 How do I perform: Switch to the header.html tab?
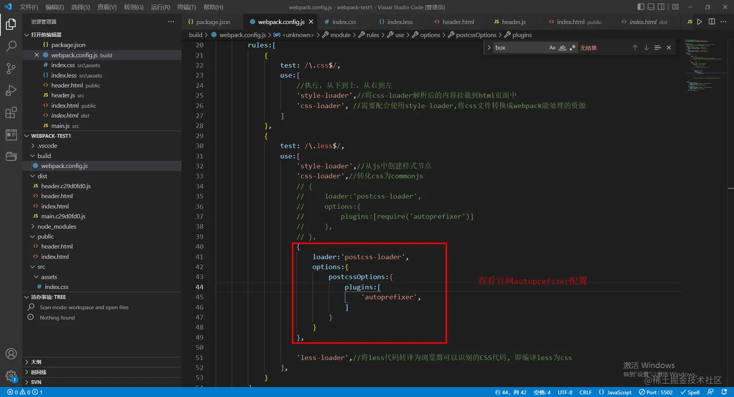(458, 22)
